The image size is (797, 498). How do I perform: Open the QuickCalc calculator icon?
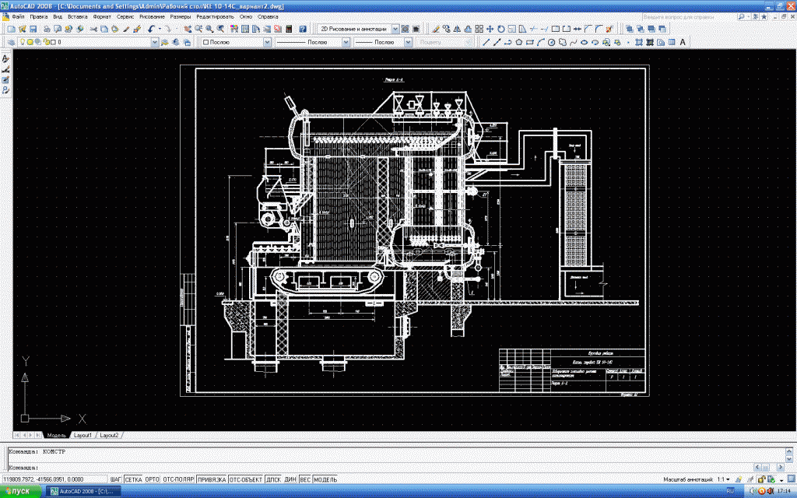(289, 29)
